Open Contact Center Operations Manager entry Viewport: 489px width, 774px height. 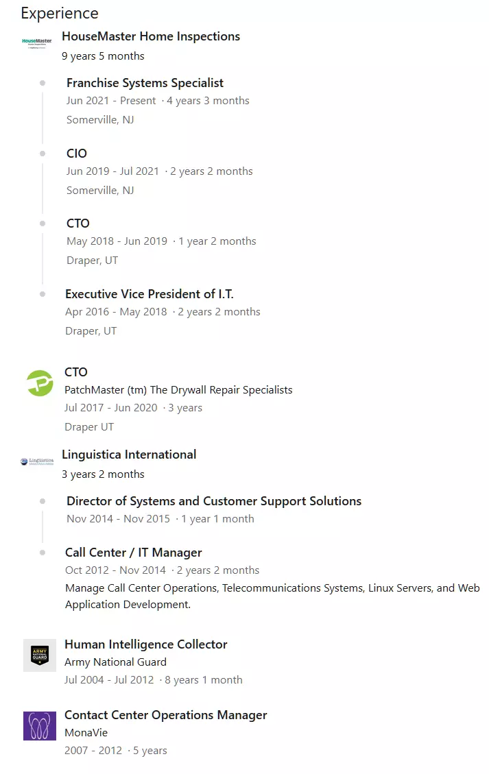tap(165, 715)
